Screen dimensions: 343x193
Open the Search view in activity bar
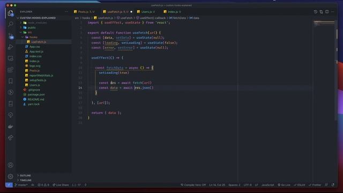[x=11, y=24]
